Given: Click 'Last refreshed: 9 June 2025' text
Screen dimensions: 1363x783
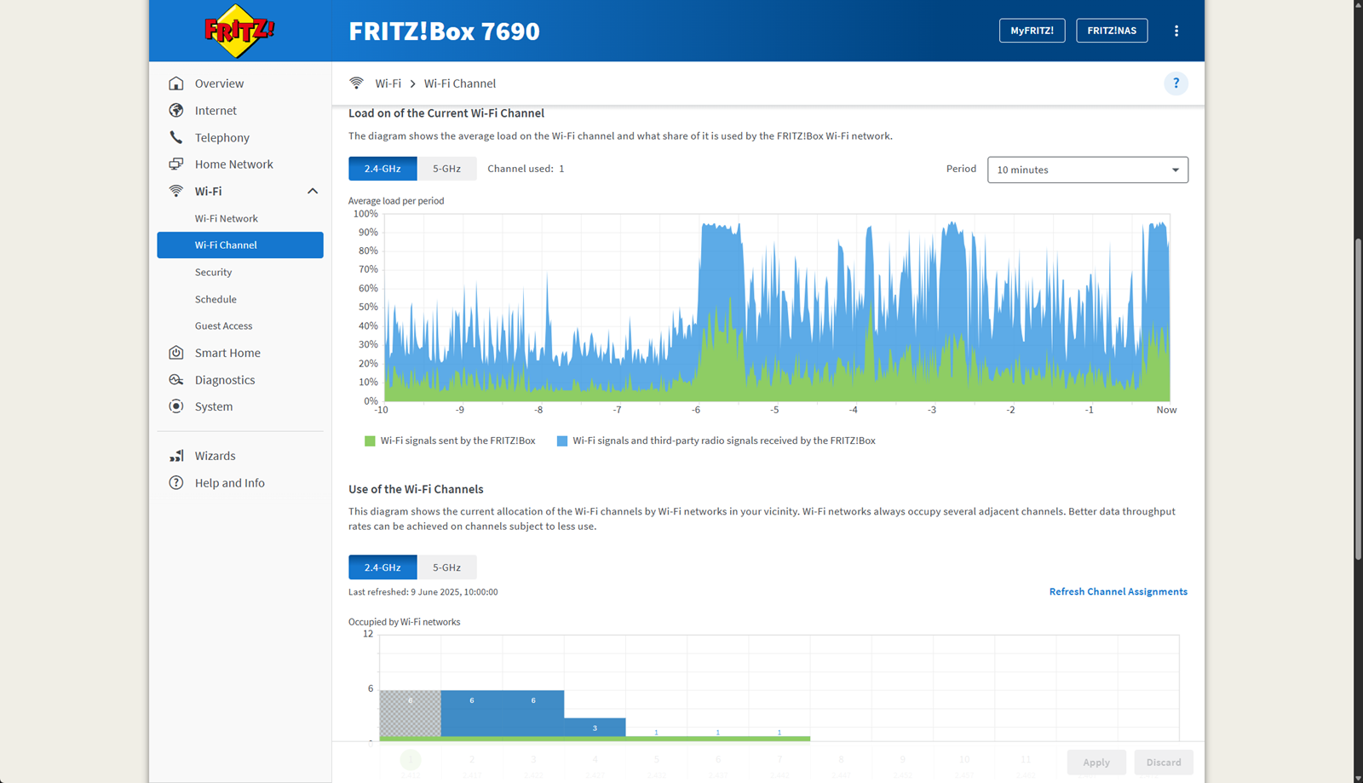Looking at the screenshot, I should point(423,591).
